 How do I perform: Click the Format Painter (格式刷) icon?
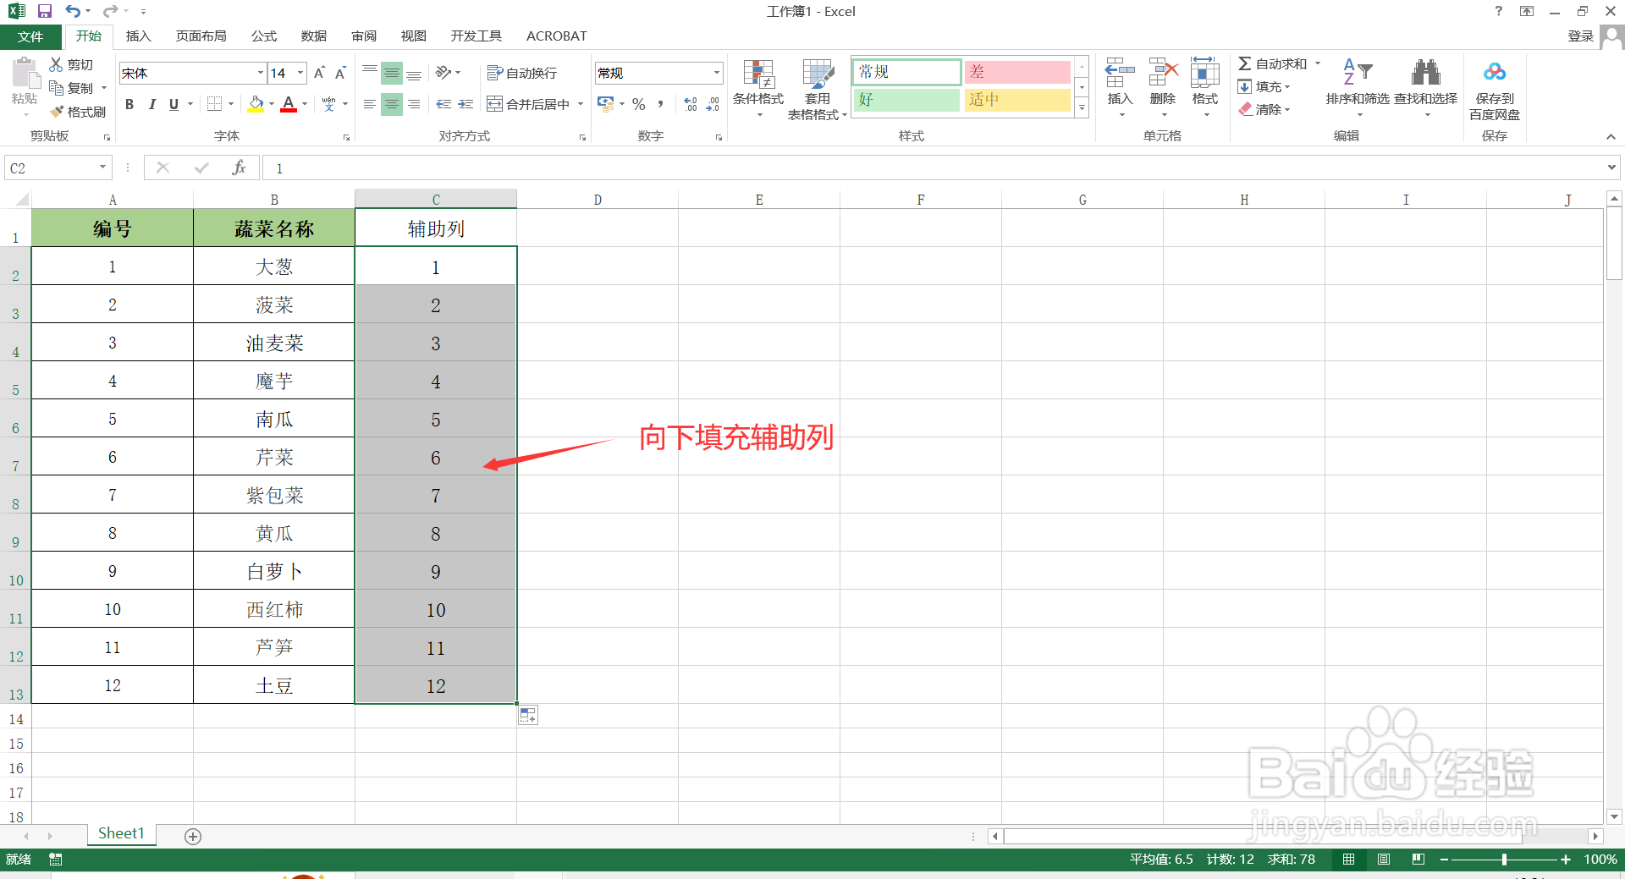(x=57, y=112)
